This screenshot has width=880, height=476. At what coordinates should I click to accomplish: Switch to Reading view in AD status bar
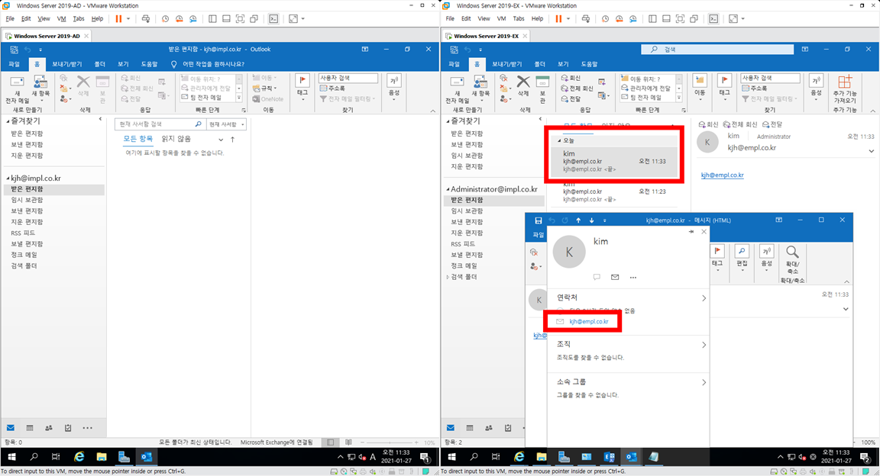348,442
